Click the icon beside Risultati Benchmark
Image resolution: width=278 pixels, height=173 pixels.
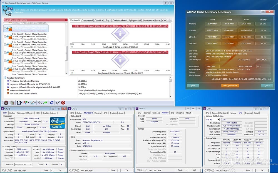[x=5, y=78]
